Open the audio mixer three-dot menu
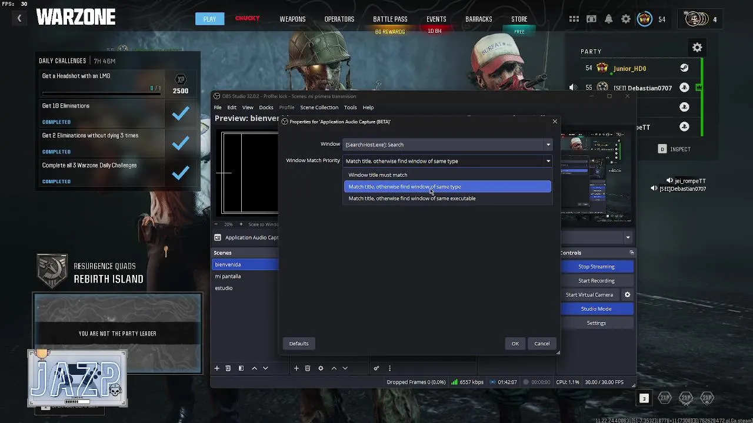Screen dimensions: 753x423 pos(389,368)
